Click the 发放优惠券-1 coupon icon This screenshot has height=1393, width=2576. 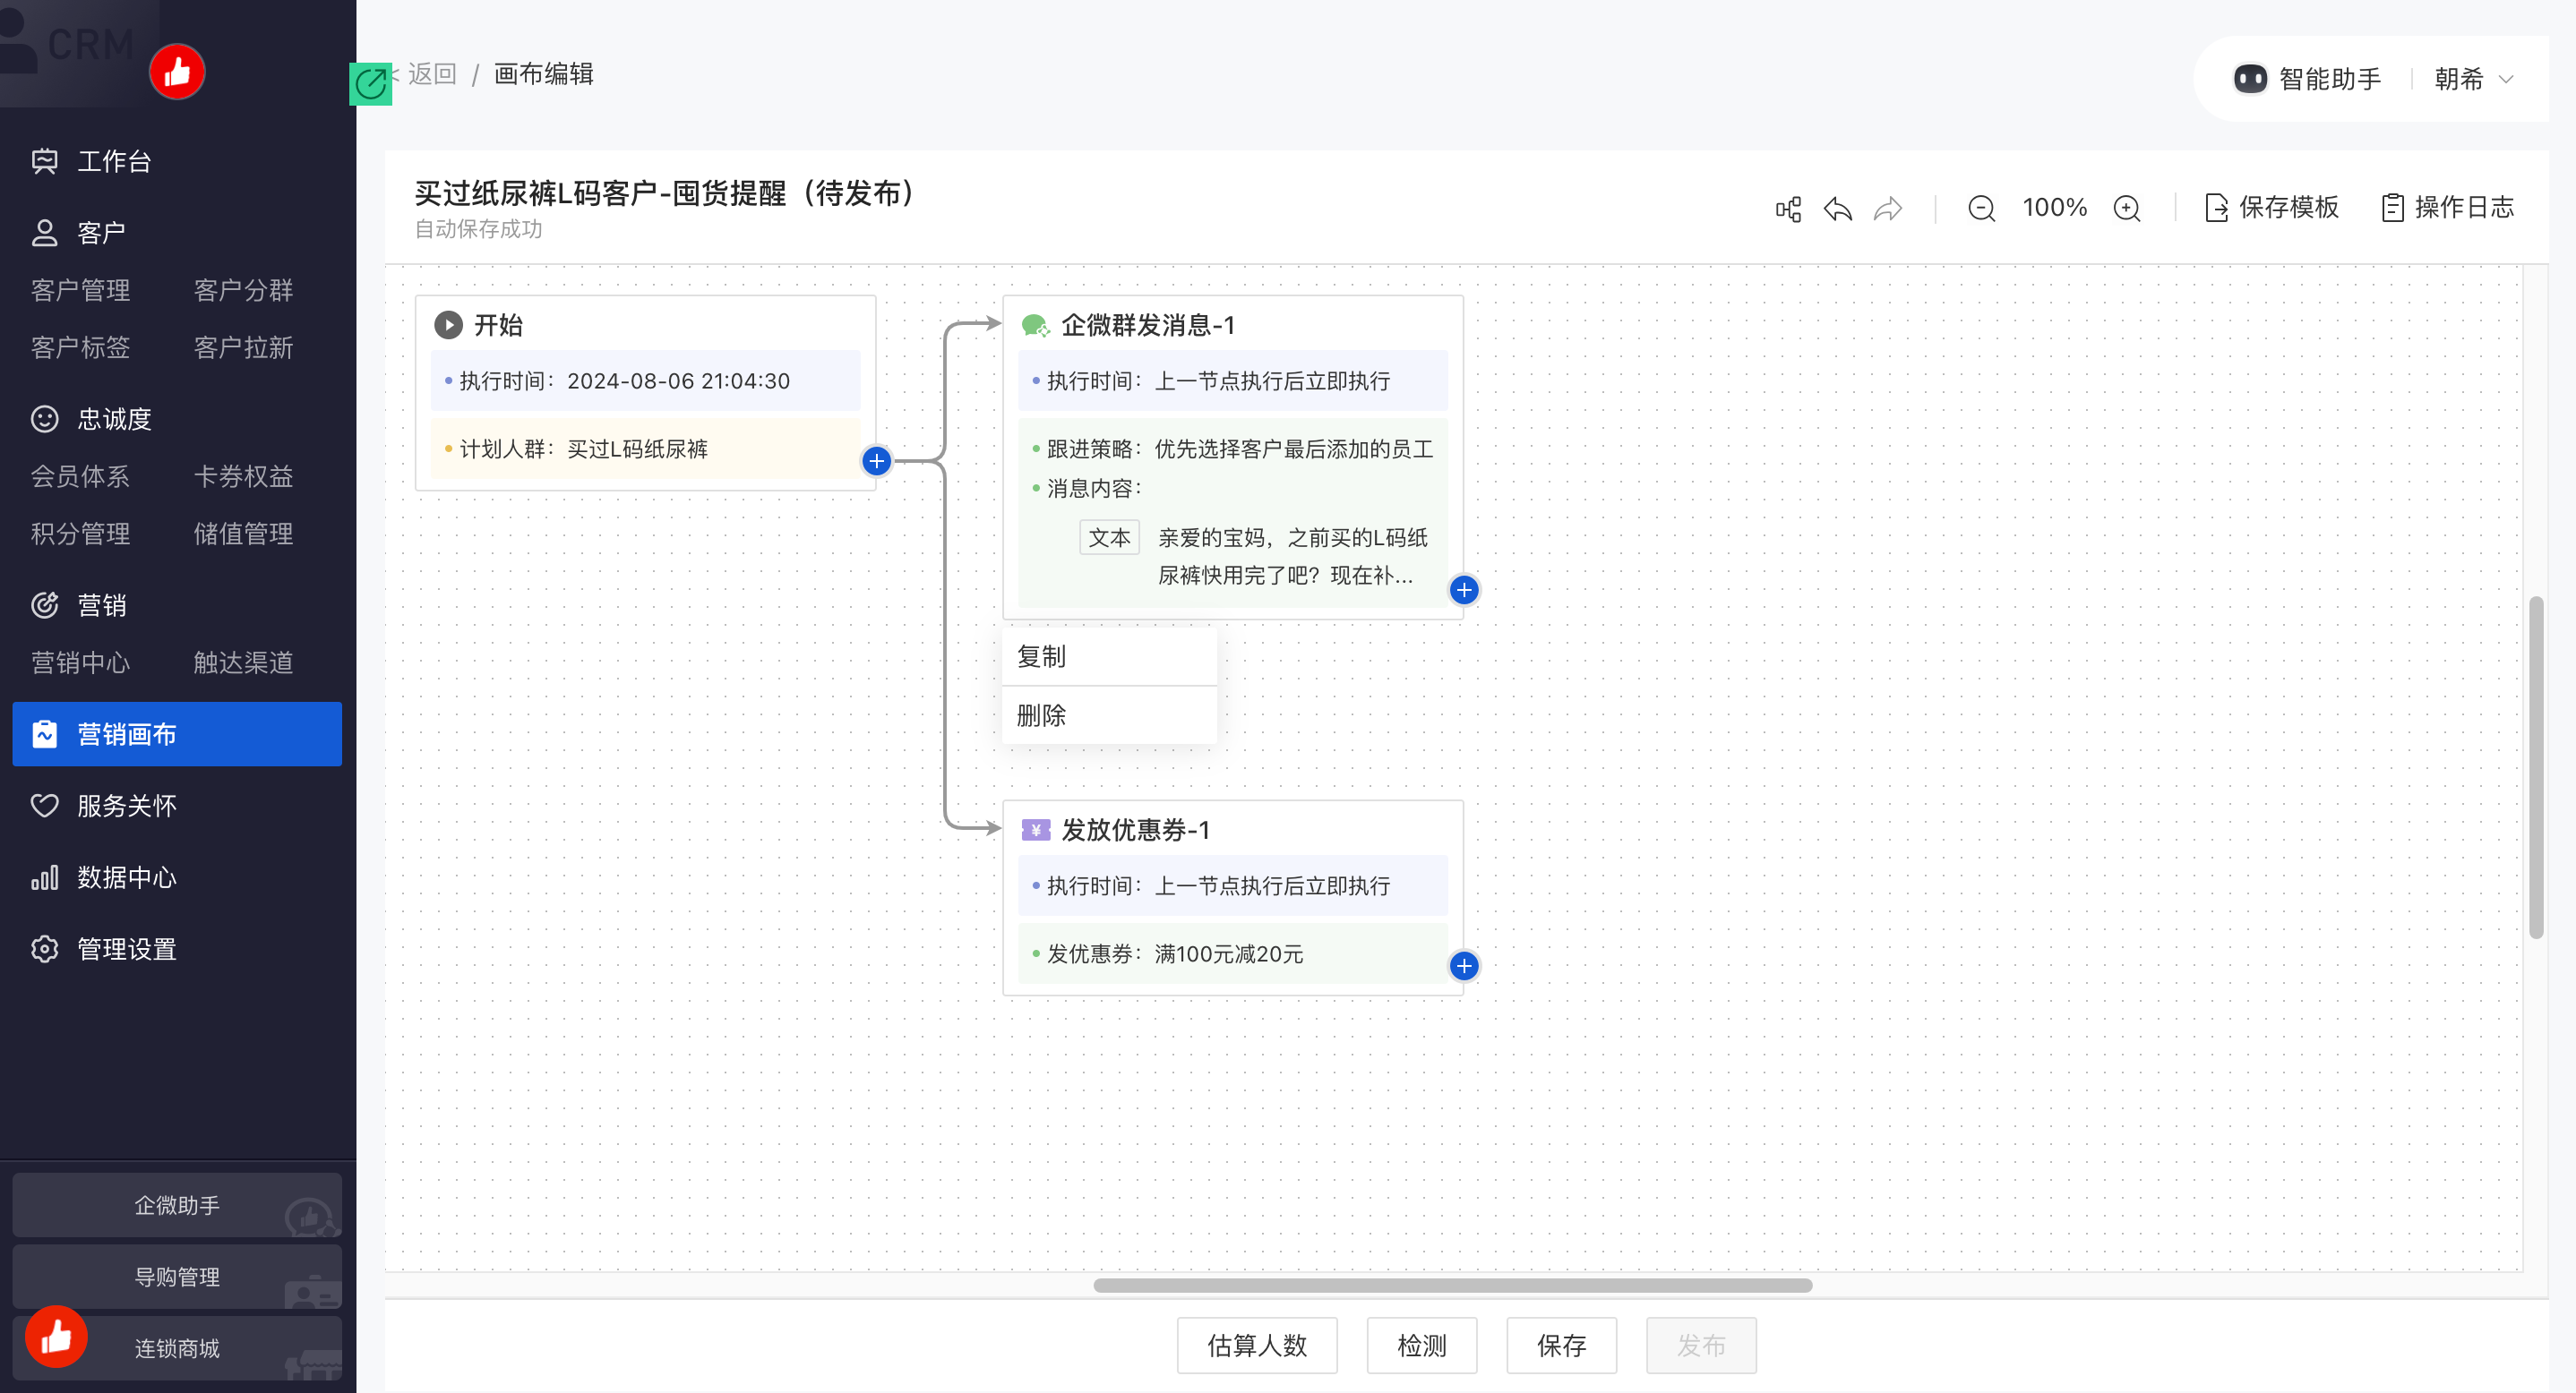point(1035,829)
